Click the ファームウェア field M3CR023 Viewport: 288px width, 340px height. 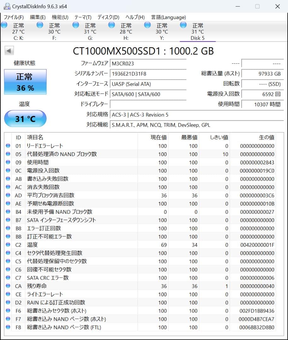(x=148, y=64)
